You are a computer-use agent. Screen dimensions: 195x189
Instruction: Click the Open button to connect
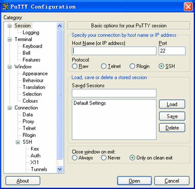pos(134,181)
